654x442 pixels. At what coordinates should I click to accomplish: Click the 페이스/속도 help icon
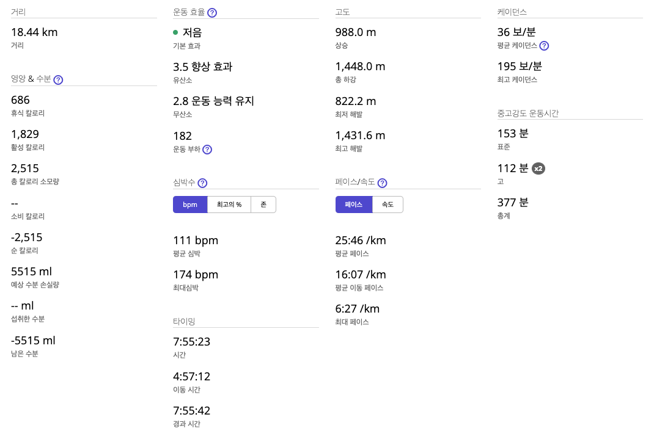pyautogui.click(x=382, y=183)
